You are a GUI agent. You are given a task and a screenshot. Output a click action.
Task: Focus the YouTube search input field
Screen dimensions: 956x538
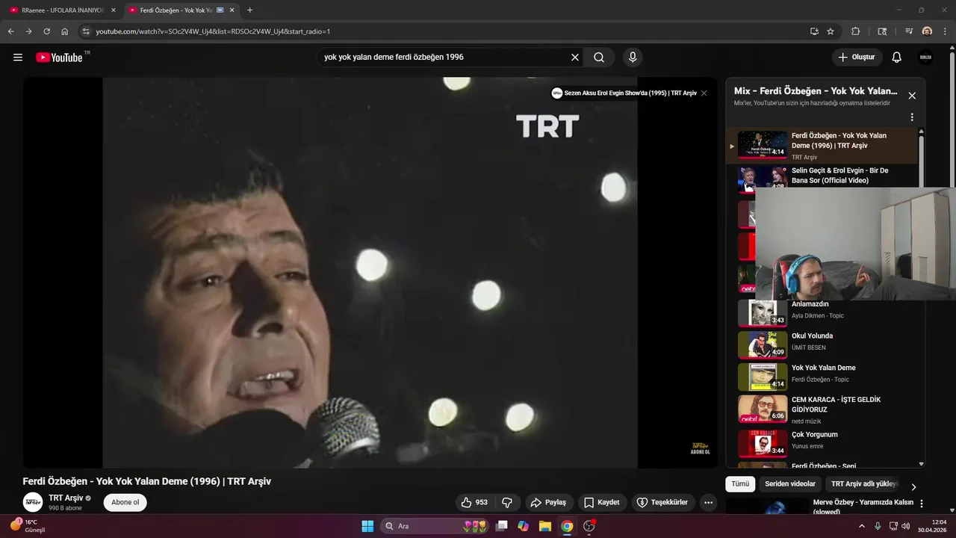coord(444,58)
